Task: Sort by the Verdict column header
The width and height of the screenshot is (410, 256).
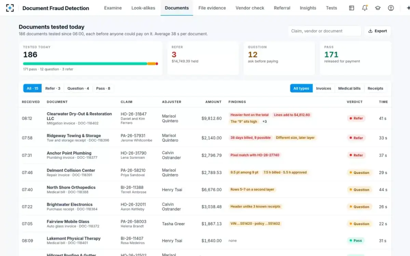Action: (x=355, y=102)
